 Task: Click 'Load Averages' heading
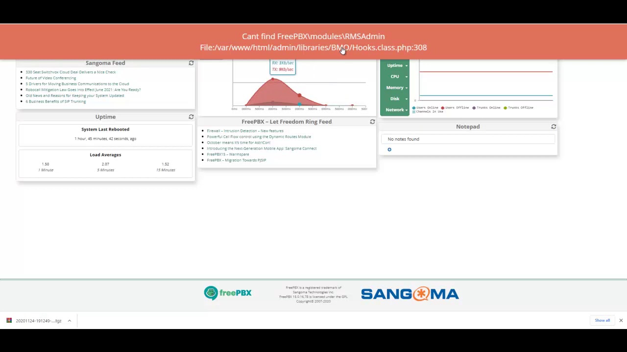105,155
